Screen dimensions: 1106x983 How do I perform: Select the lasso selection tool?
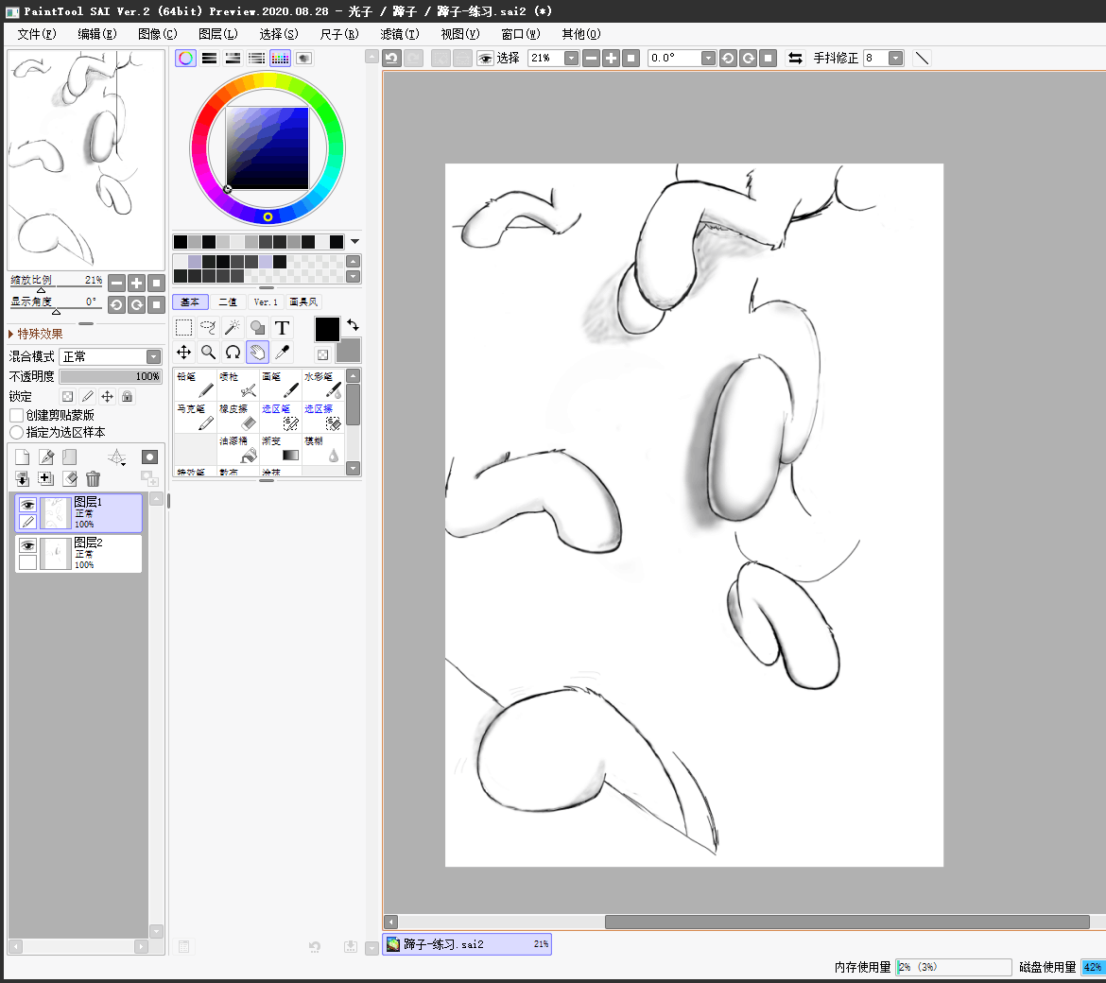tap(208, 328)
